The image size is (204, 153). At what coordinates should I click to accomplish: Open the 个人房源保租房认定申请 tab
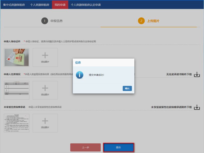(x=86, y=5)
